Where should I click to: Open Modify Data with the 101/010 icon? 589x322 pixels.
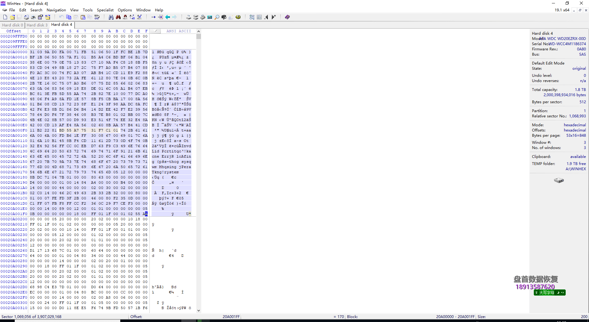97,17
